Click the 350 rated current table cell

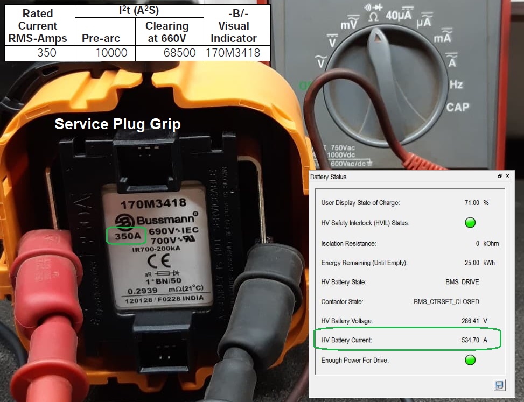pos(46,53)
